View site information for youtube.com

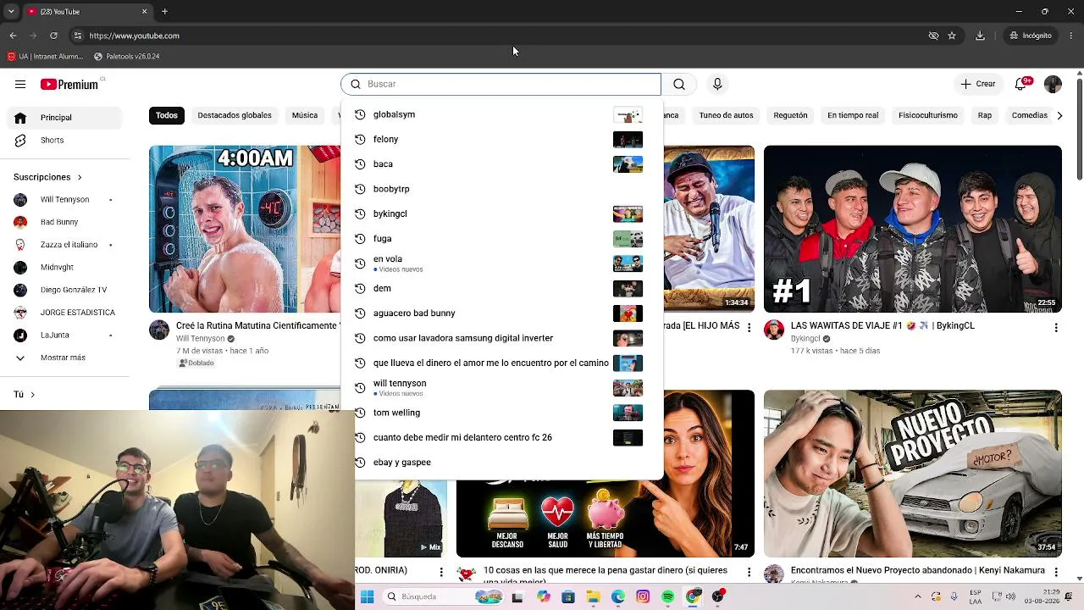point(77,36)
